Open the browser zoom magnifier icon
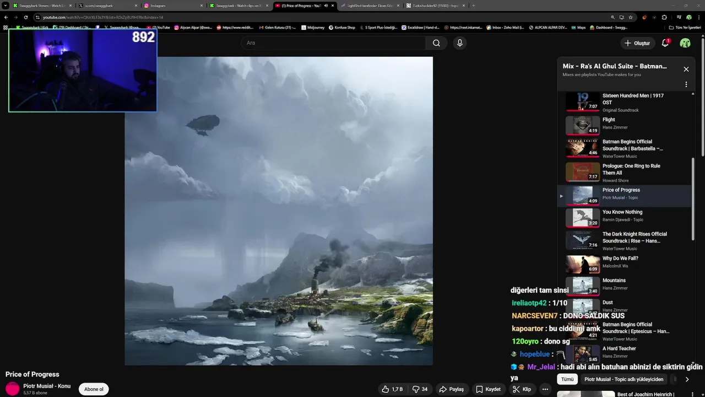Viewport: 705px width, 397px height. pyautogui.click(x=613, y=17)
